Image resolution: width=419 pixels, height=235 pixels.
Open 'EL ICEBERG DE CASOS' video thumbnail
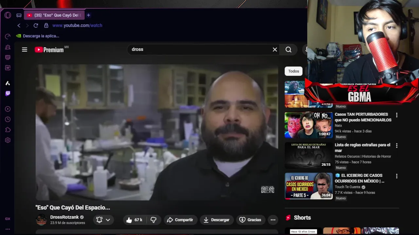(309, 186)
